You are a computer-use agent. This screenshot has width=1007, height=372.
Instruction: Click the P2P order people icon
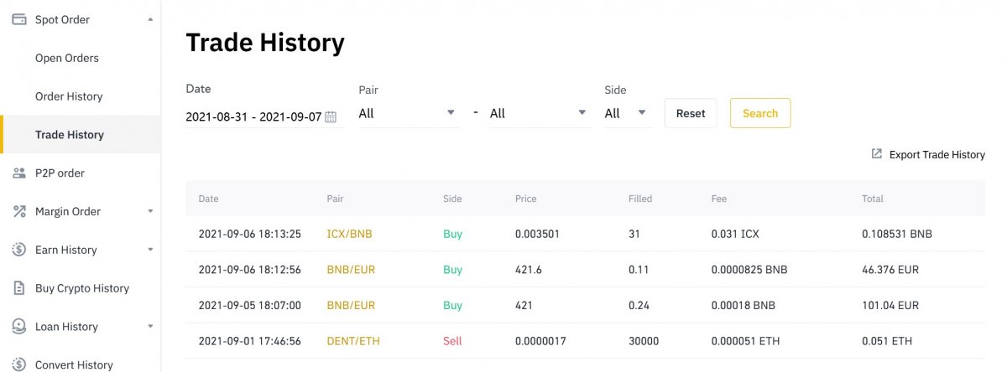click(x=18, y=173)
